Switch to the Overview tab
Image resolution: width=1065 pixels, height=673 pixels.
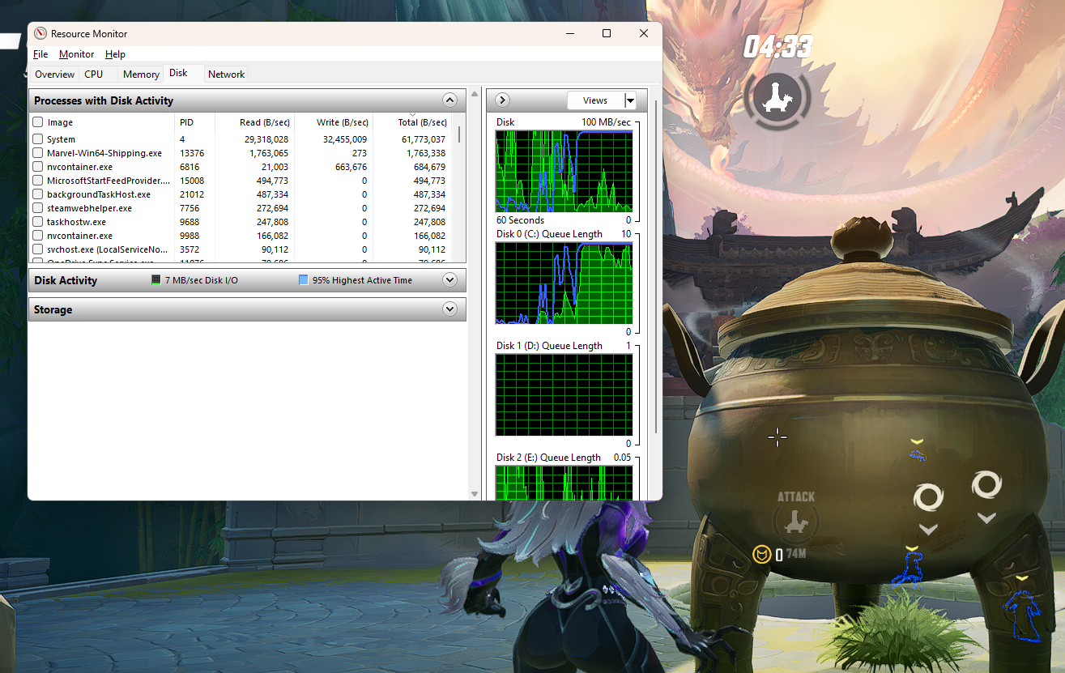tap(55, 75)
